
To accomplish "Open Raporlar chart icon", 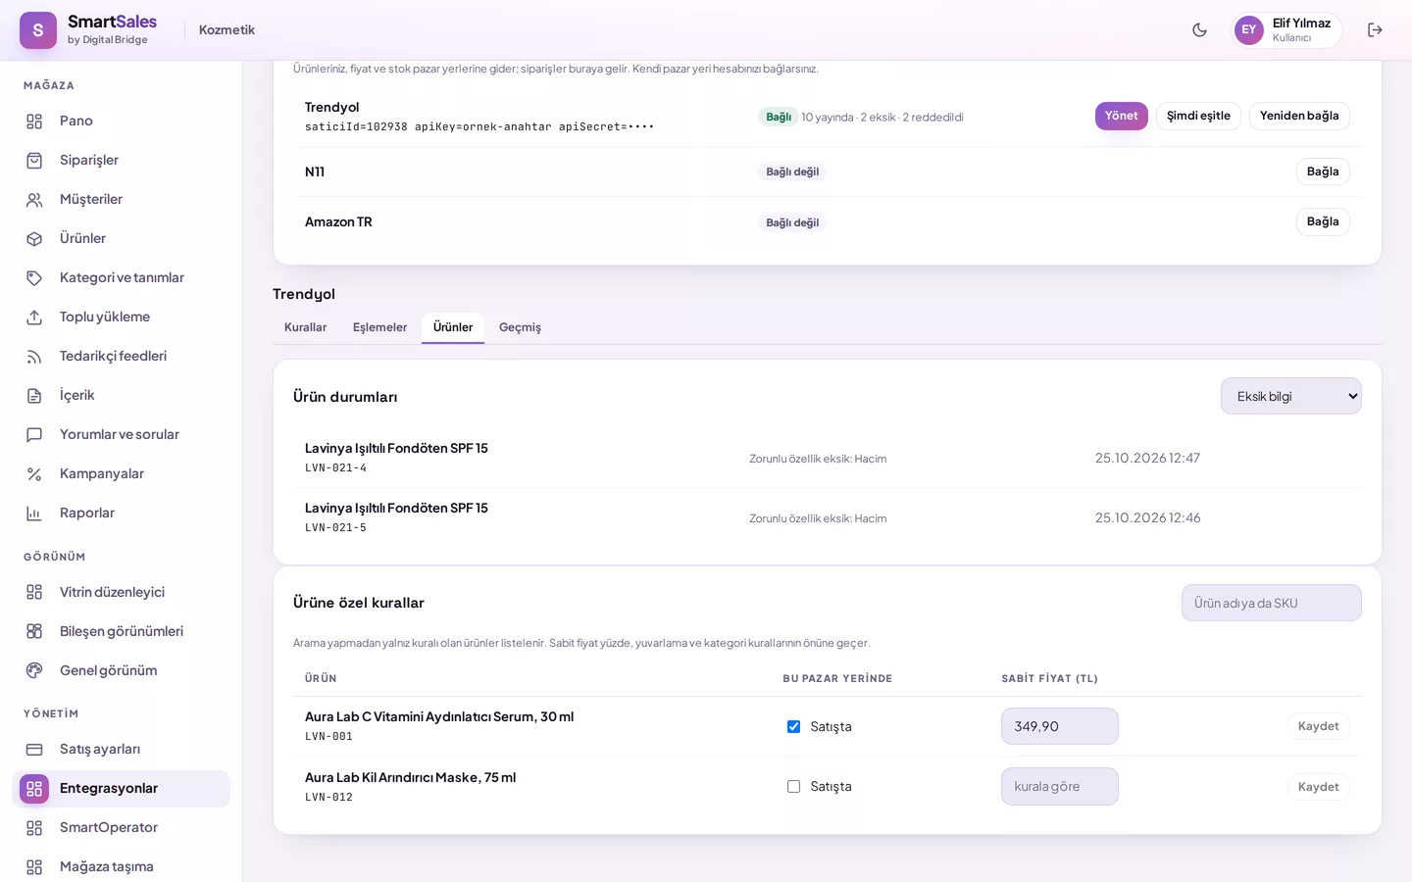I will click(34, 514).
